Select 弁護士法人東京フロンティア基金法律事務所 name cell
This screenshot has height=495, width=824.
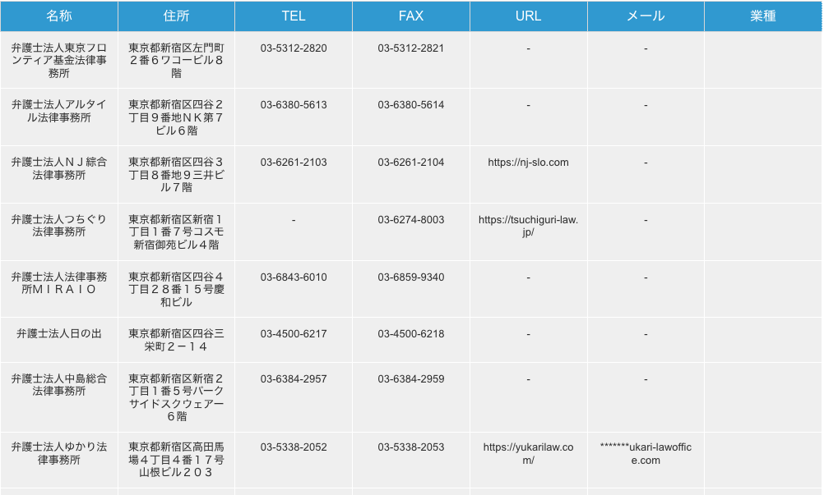[59, 61]
